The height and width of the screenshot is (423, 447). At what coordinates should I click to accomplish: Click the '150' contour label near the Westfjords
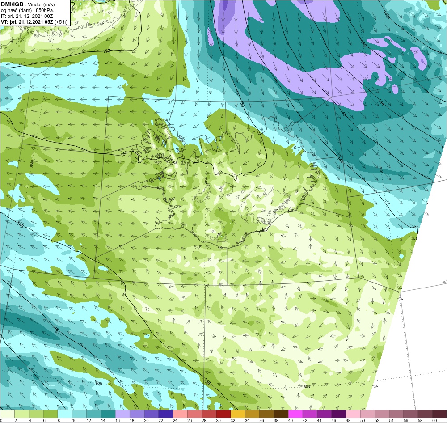124,153
